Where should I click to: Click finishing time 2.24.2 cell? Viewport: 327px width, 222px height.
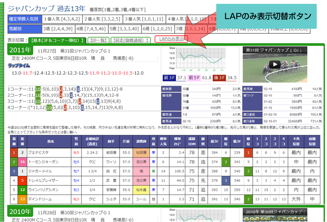click(92, 153)
